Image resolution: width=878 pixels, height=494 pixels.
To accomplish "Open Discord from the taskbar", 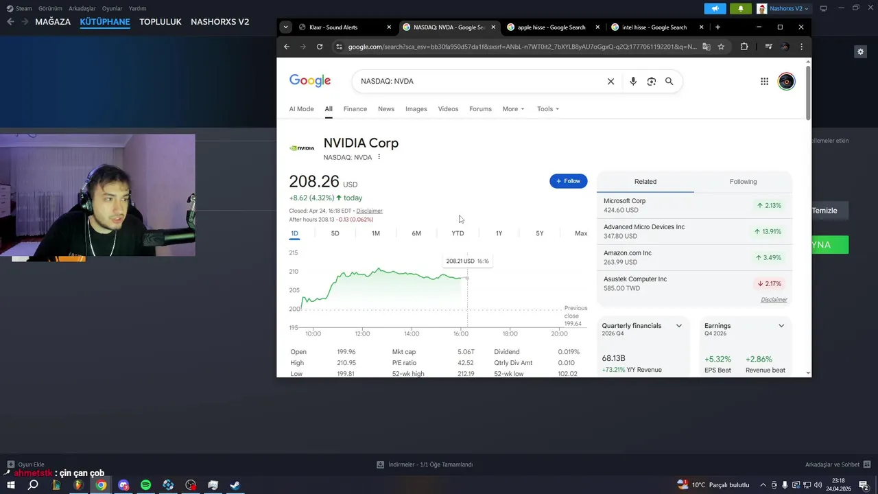I will pos(123,485).
